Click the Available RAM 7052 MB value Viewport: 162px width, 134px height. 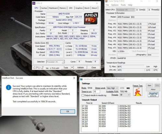tap(123, 92)
